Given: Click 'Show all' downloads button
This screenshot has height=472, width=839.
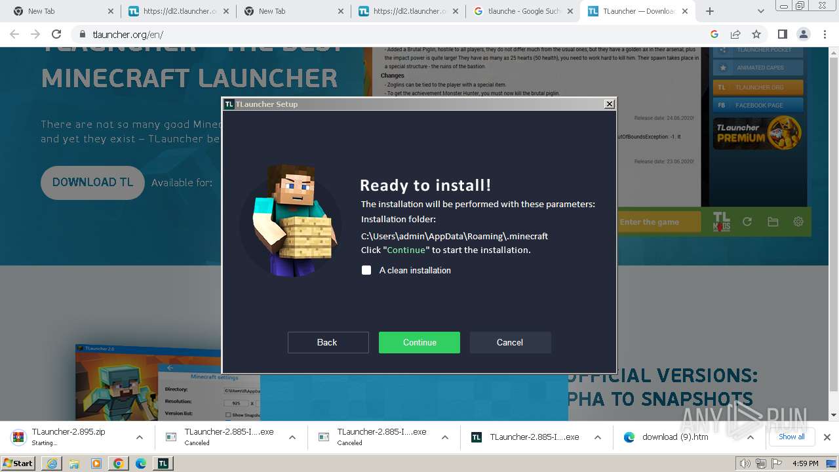Looking at the screenshot, I should click(x=791, y=437).
